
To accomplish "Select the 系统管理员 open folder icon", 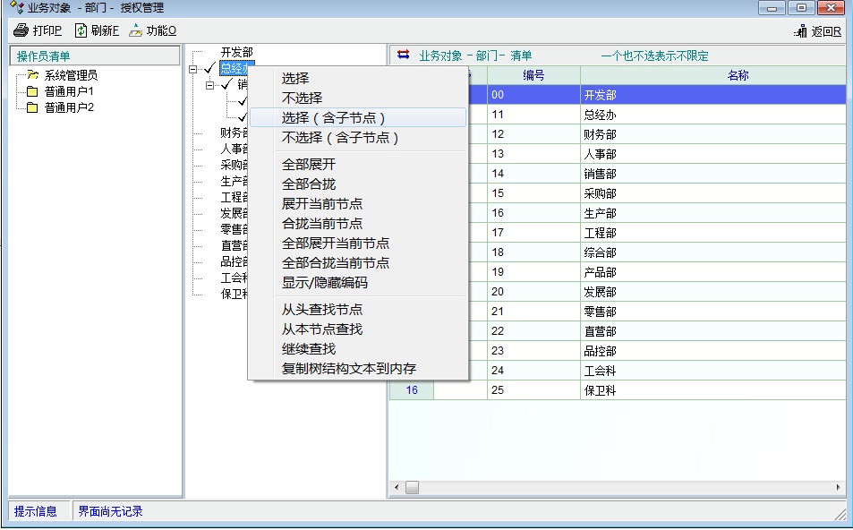I will coord(32,76).
